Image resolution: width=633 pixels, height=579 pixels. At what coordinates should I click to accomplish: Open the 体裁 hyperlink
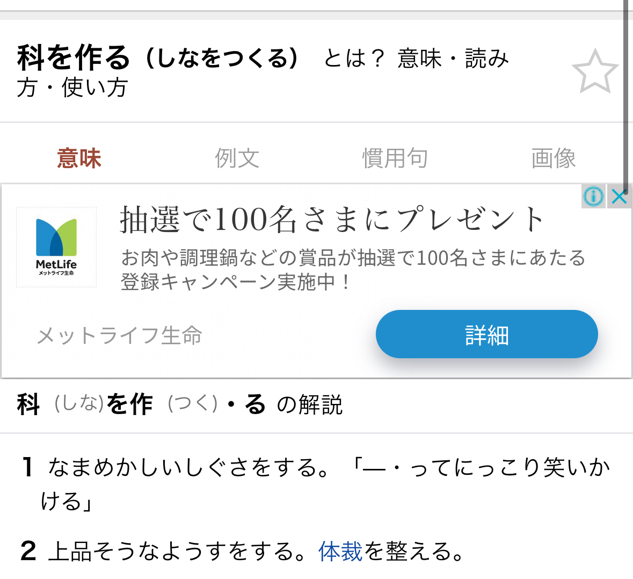click(x=340, y=552)
